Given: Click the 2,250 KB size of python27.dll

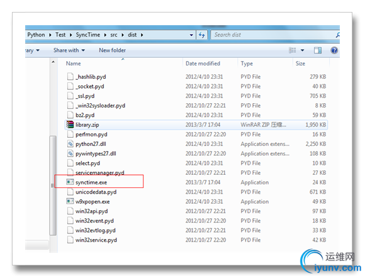Looking at the screenshot, I should pyautogui.click(x=316, y=144).
